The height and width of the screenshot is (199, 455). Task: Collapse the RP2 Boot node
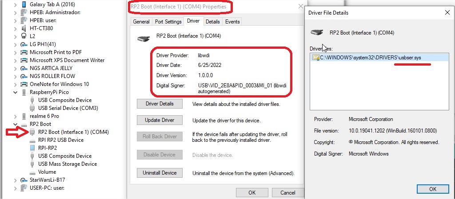tap(16, 124)
